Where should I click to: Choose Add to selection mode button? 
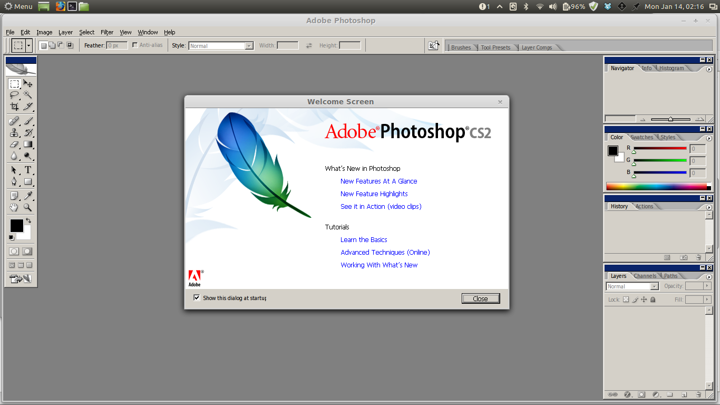[52, 45]
